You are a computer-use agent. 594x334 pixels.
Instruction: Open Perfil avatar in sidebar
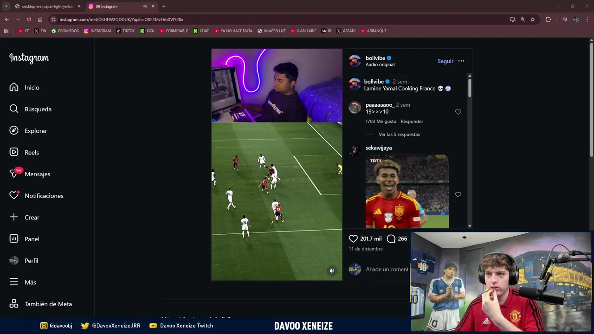pyautogui.click(x=14, y=261)
